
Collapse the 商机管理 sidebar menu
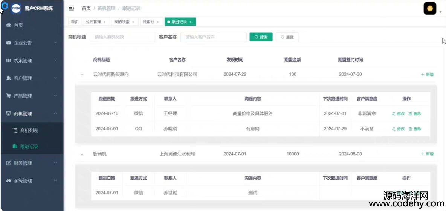click(32, 113)
